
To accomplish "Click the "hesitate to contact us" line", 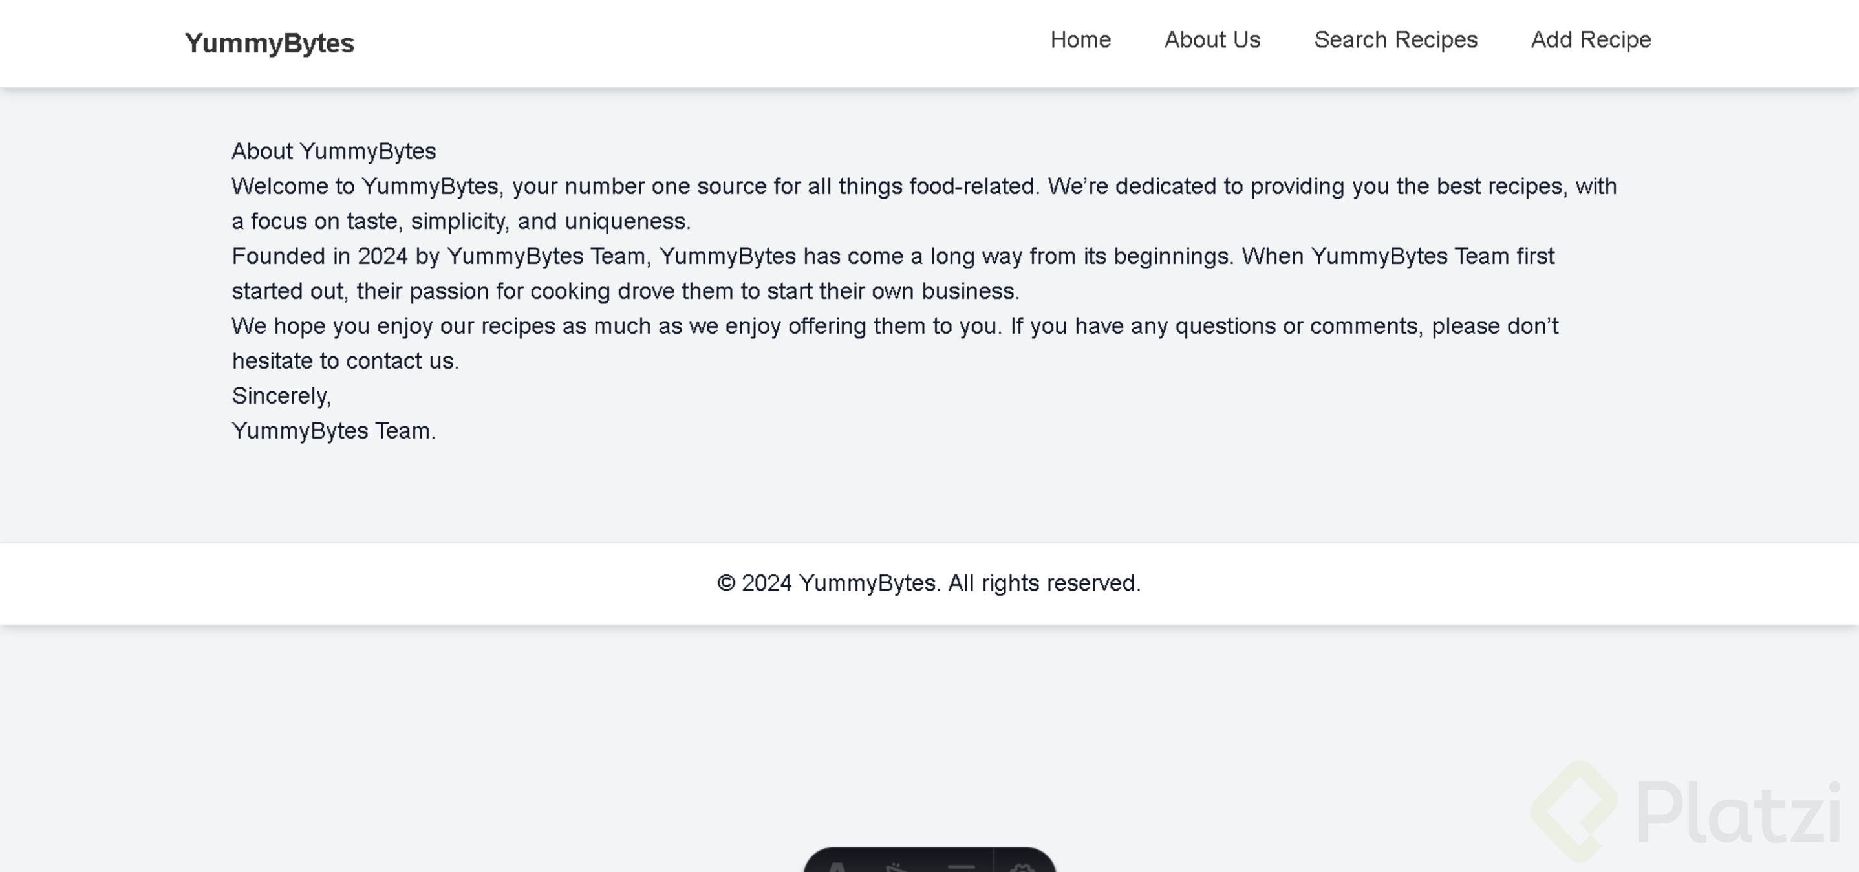I will click(345, 361).
